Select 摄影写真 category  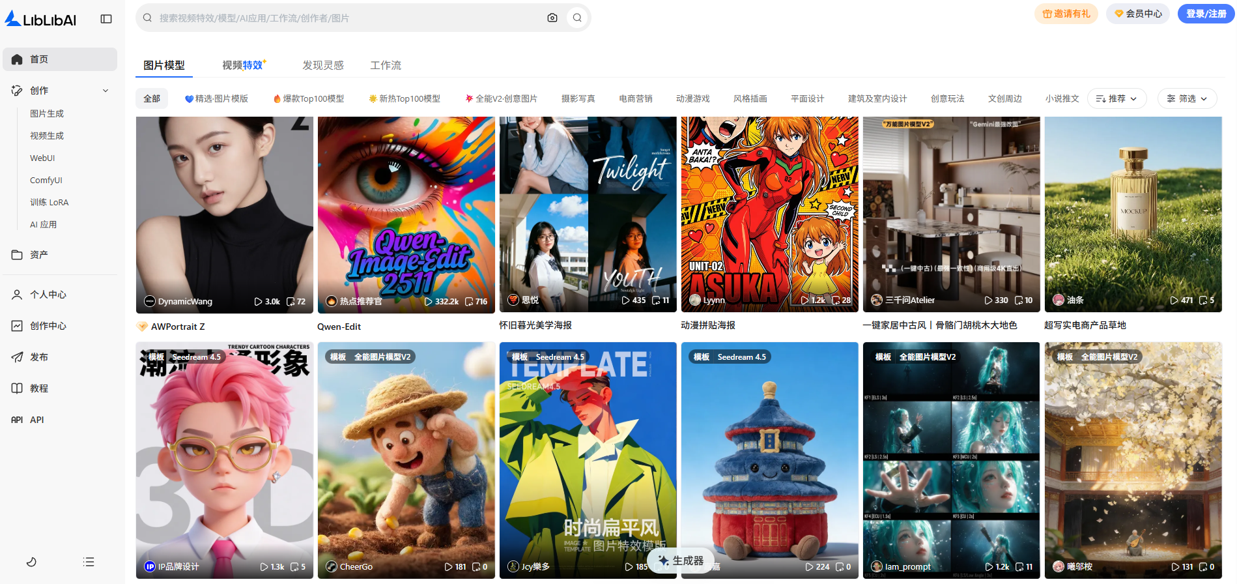click(x=578, y=98)
